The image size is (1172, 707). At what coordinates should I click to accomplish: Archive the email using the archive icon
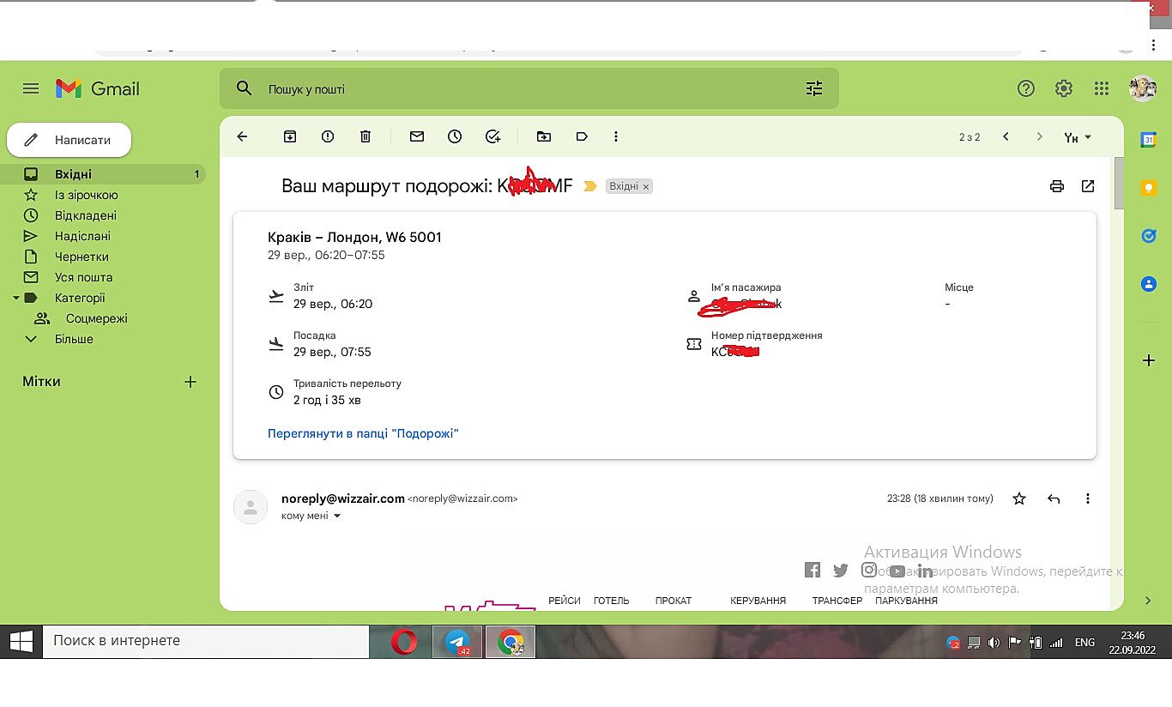(x=290, y=136)
